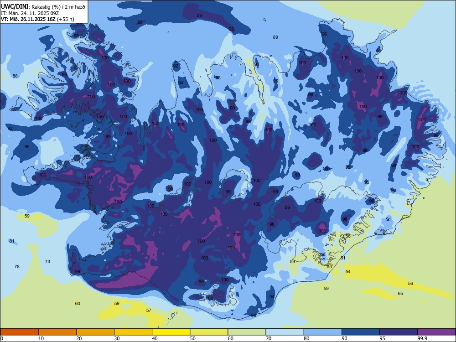Click the medium blue 80–90 legend swatch

(x=323, y=332)
